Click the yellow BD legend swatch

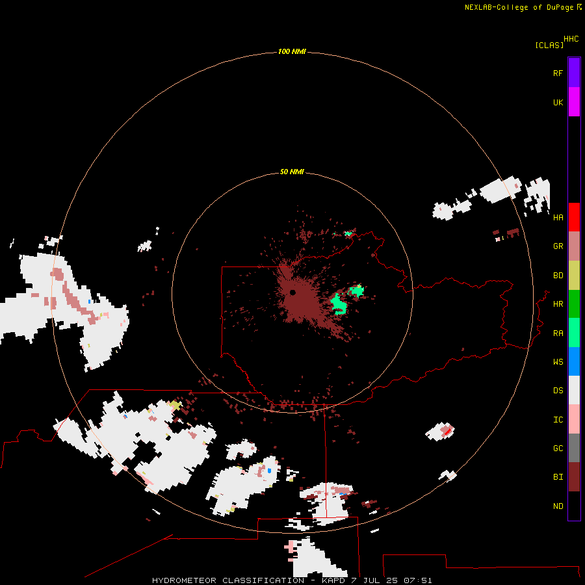click(574, 276)
